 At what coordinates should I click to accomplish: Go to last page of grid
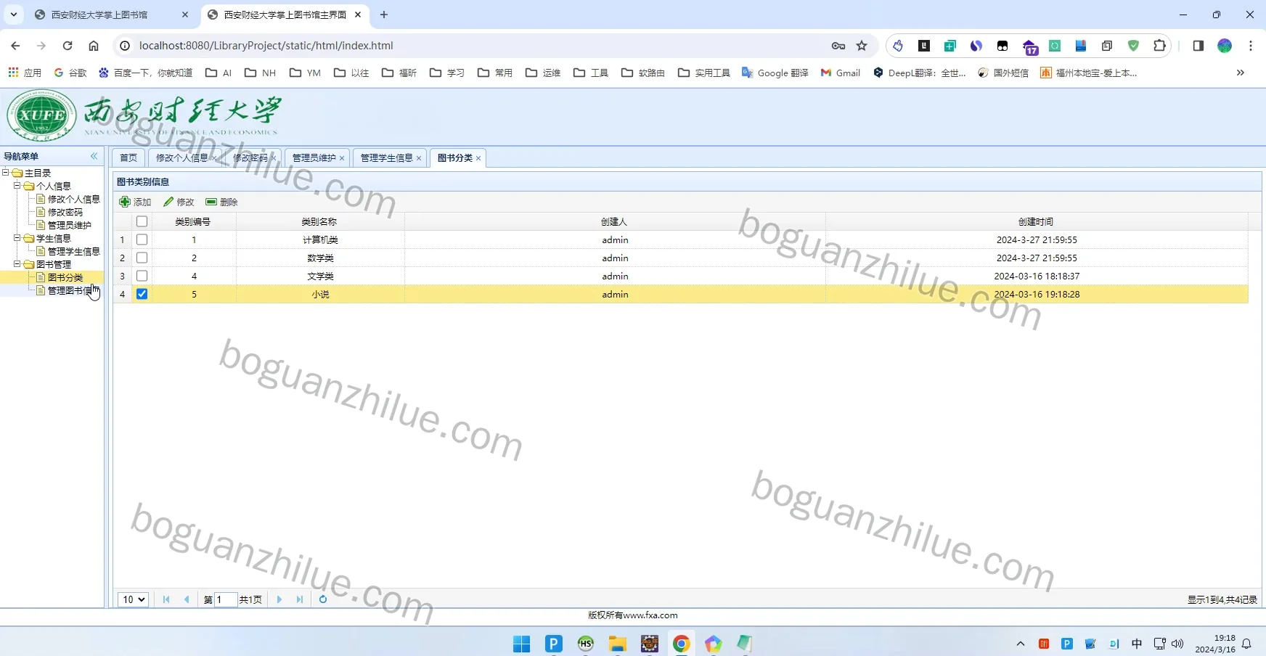(300, 599)
